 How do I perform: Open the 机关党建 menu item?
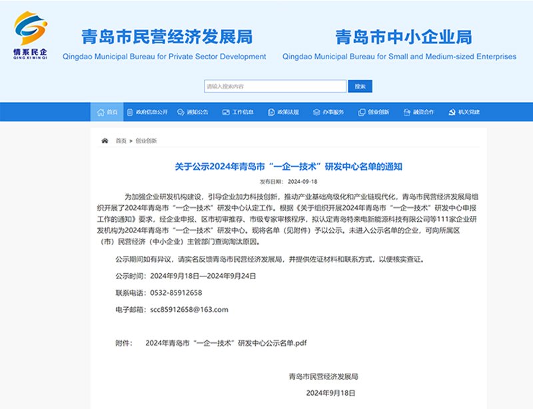[464, 112]
